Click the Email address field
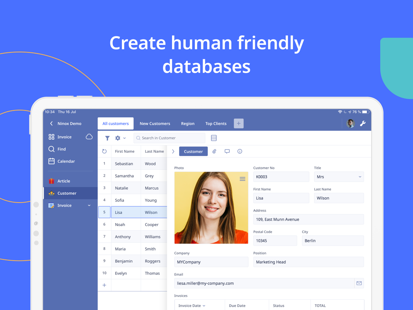The width and height of the screenshot is (413, 310). coord(264,283)
